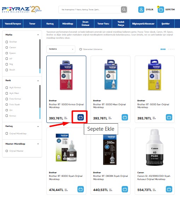This screenshot has height=197, width=180.
Task: Open the Sepetim cart icon
Action: 161,10
